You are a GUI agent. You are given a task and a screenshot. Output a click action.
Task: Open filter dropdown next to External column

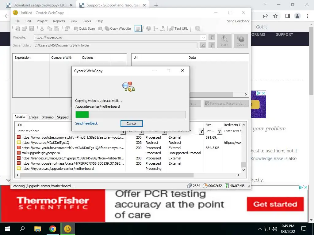tap(201, 131)
